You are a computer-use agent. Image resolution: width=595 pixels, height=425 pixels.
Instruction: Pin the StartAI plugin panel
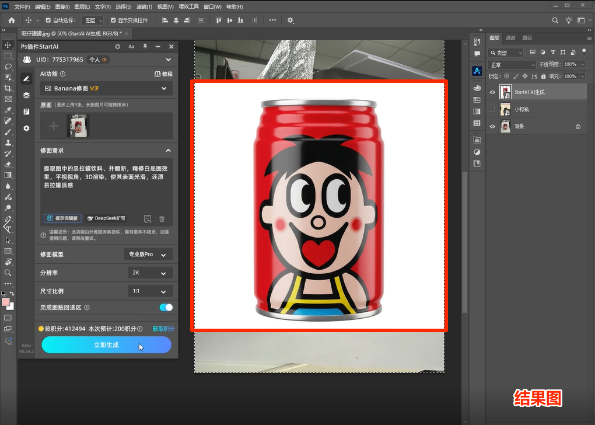coord(145,46)
